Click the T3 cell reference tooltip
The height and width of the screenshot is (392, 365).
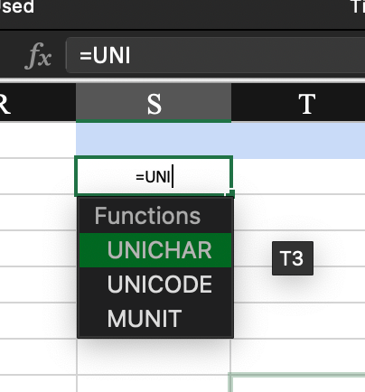click(293, 258)
